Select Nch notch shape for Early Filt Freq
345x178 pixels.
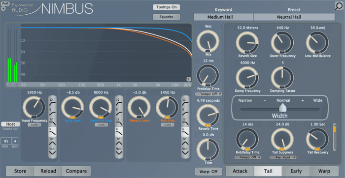click(x=119, y=151)
